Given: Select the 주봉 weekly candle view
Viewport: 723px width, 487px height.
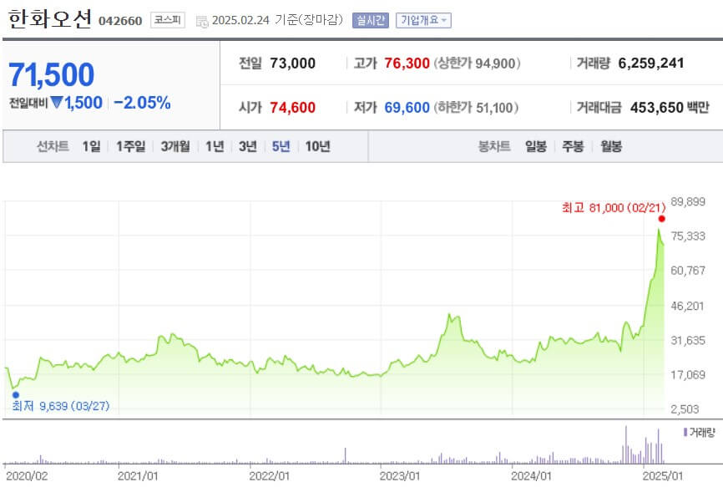Looking at the screenshot, I should 573,145.
